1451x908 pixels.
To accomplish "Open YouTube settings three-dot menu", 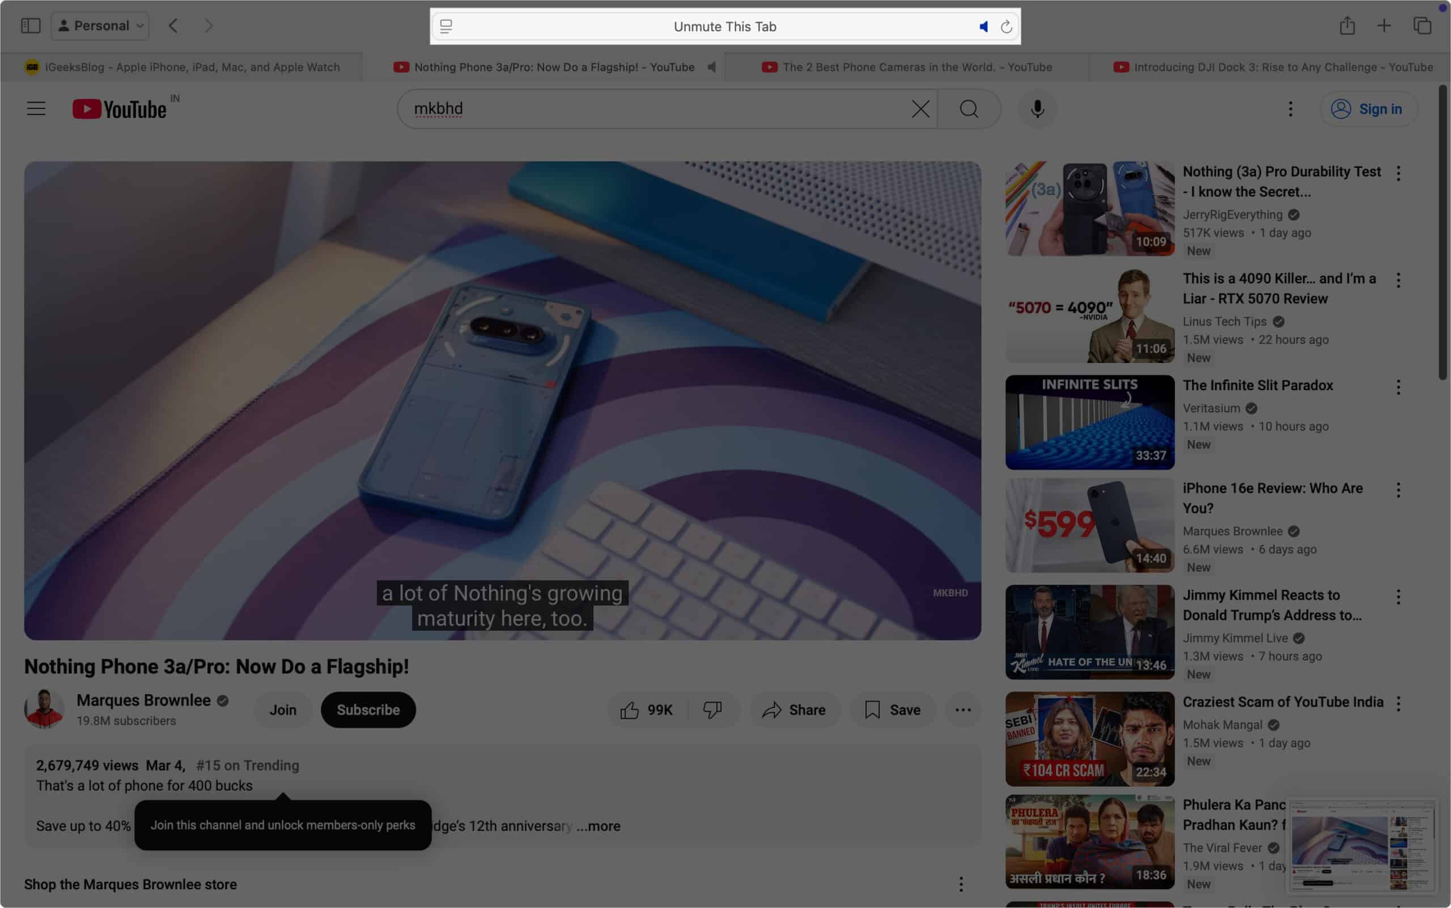I will pos(1290,109).
